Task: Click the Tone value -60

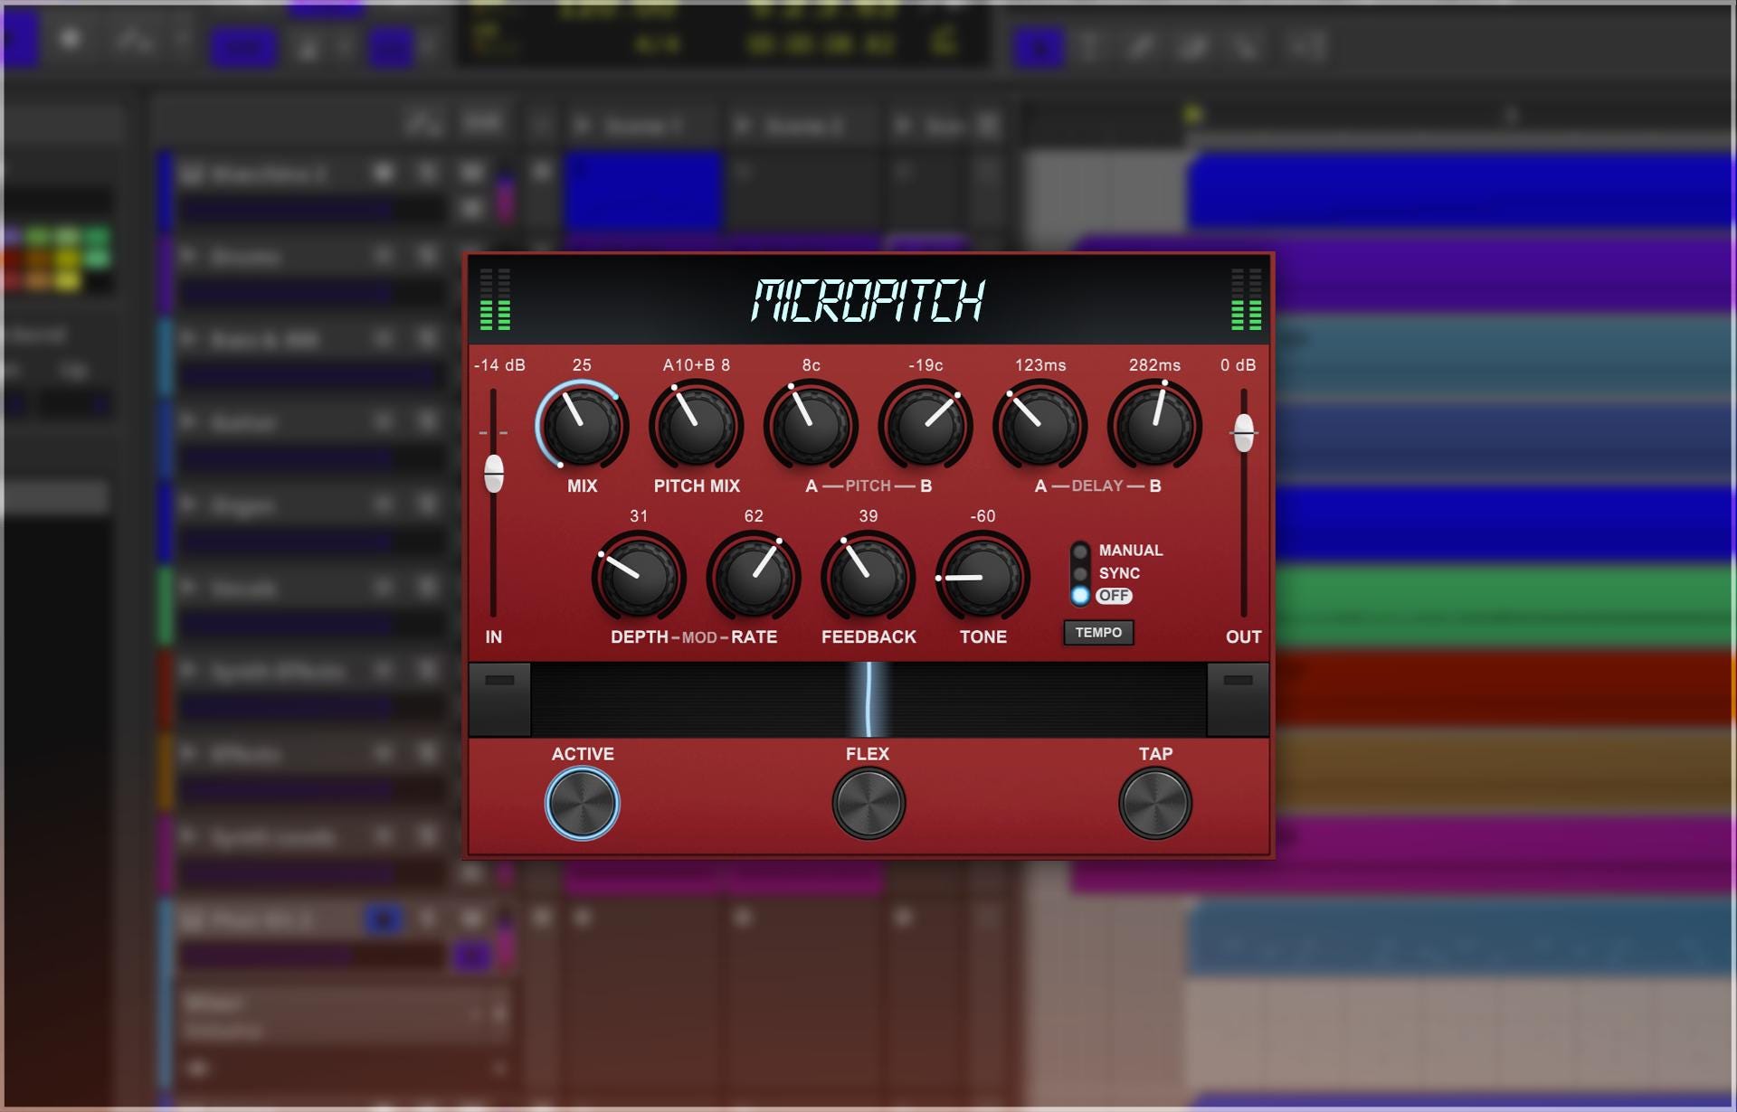Action: (x=982, y=516)
